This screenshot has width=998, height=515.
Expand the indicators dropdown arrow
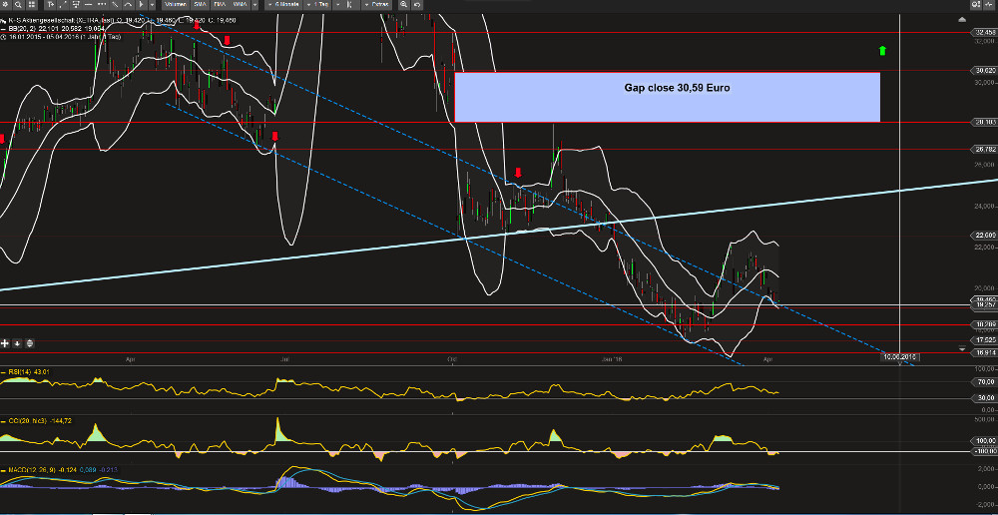pos(254,4)
